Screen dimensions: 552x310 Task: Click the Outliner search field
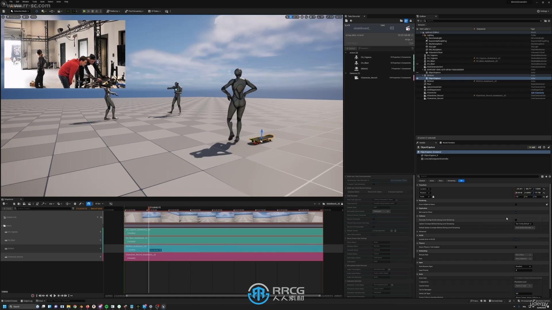click(x=483, y=21)
